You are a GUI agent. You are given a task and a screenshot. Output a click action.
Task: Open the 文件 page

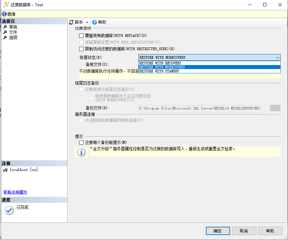13,32
